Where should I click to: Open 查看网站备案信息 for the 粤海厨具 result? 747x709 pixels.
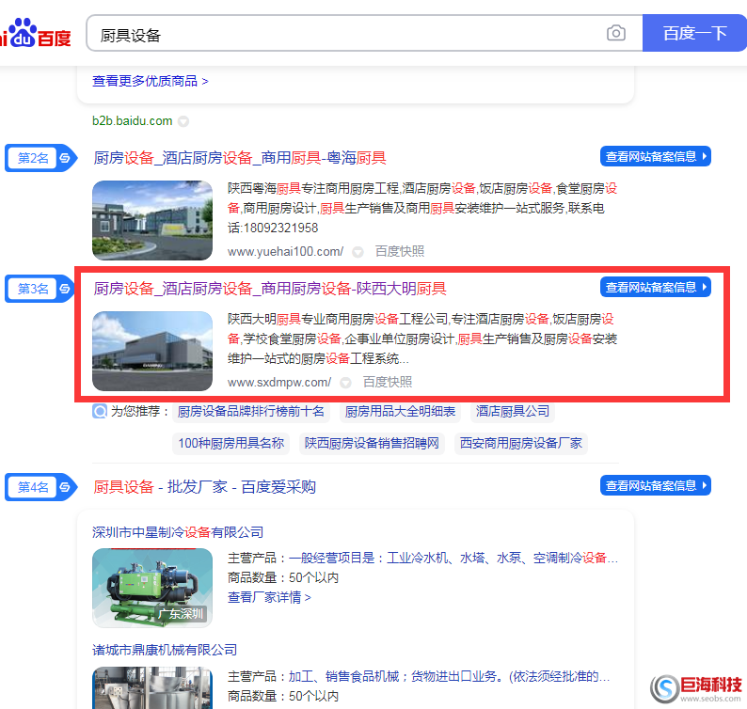click(x=655, y=157)
